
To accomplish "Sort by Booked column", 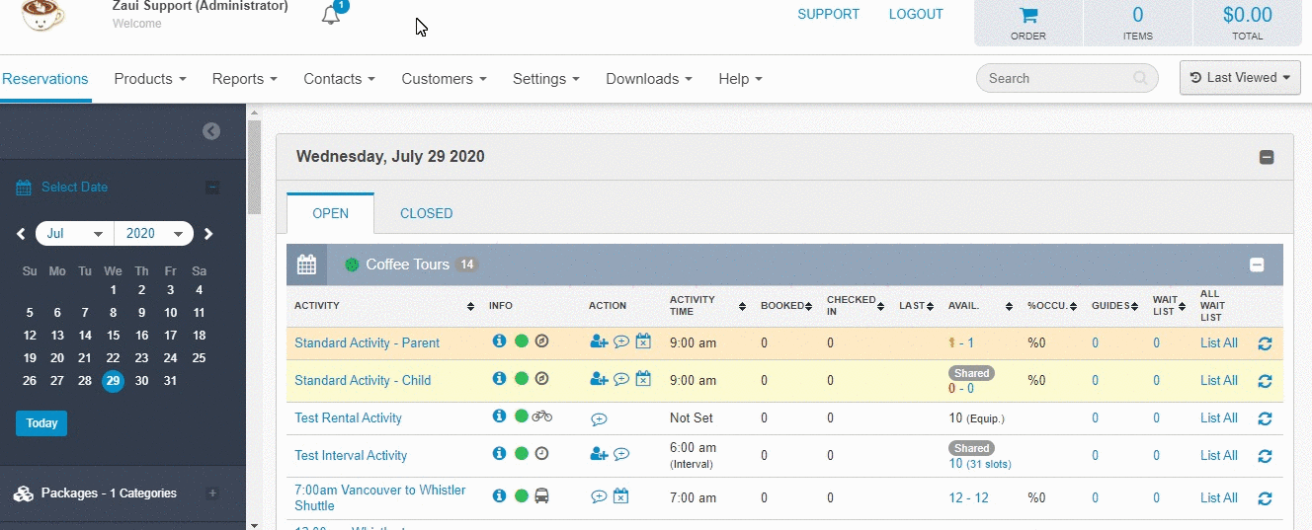I will (x=809, y=306).
